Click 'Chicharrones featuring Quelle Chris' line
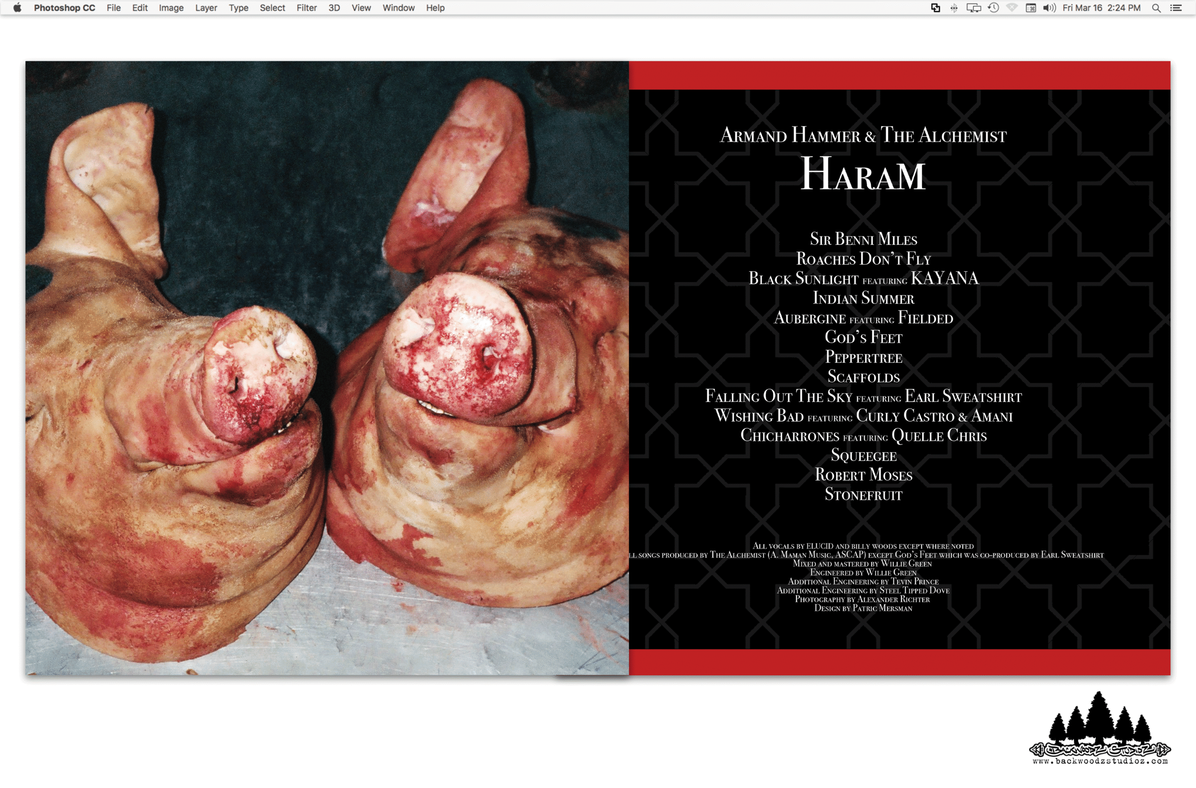This screenshot has height=788, width=1196. (863, 436)
